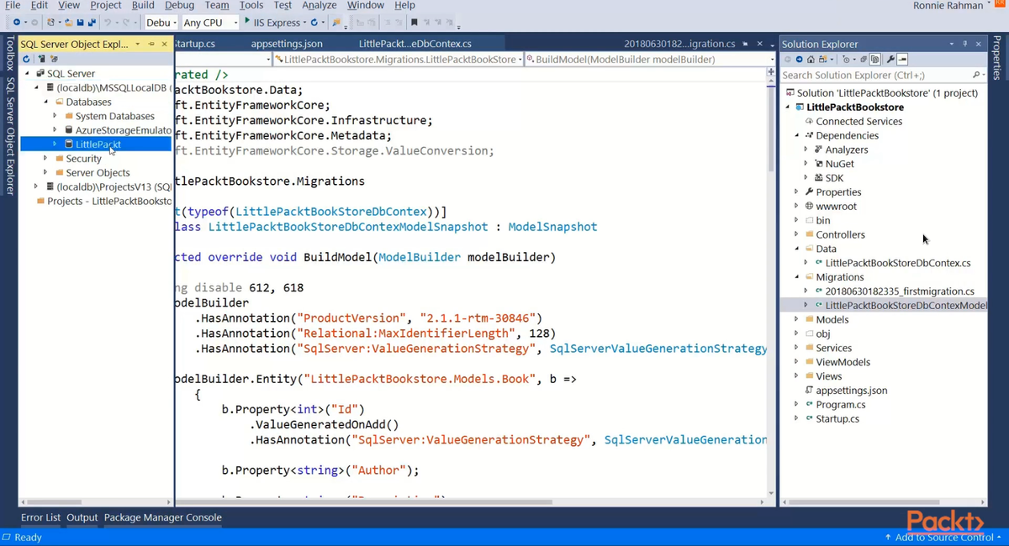Pin the Solution Explorer panel

pos(965,44)
